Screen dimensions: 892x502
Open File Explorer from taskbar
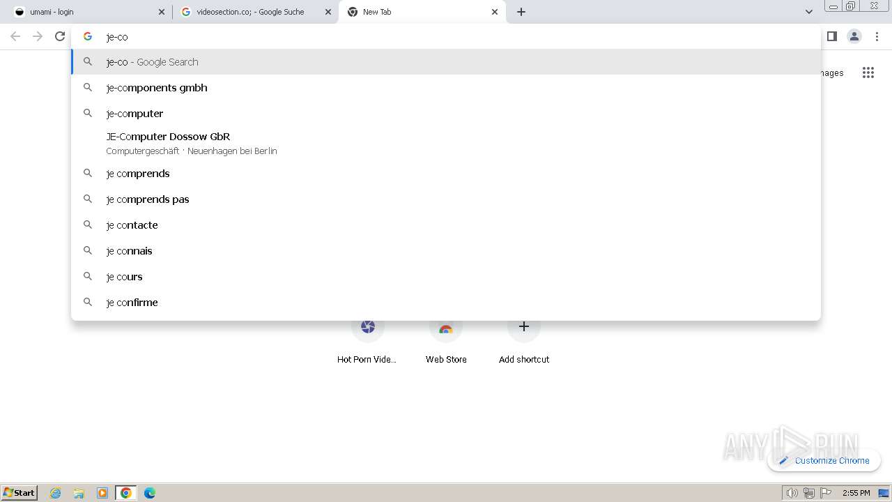[x=79, y=493]
